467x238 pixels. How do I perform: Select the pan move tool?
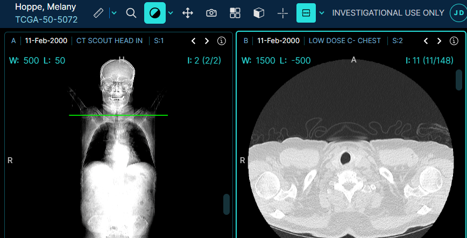pos(188,13)
